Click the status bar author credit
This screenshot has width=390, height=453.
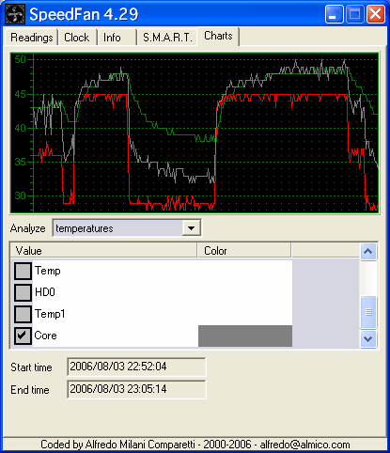(195, 445)
